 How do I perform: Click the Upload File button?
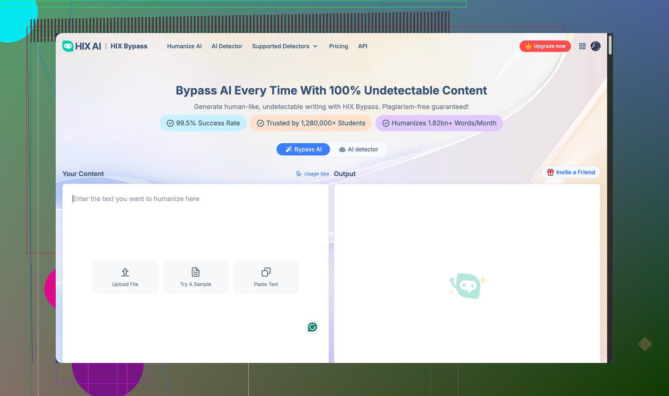point(125,277)
